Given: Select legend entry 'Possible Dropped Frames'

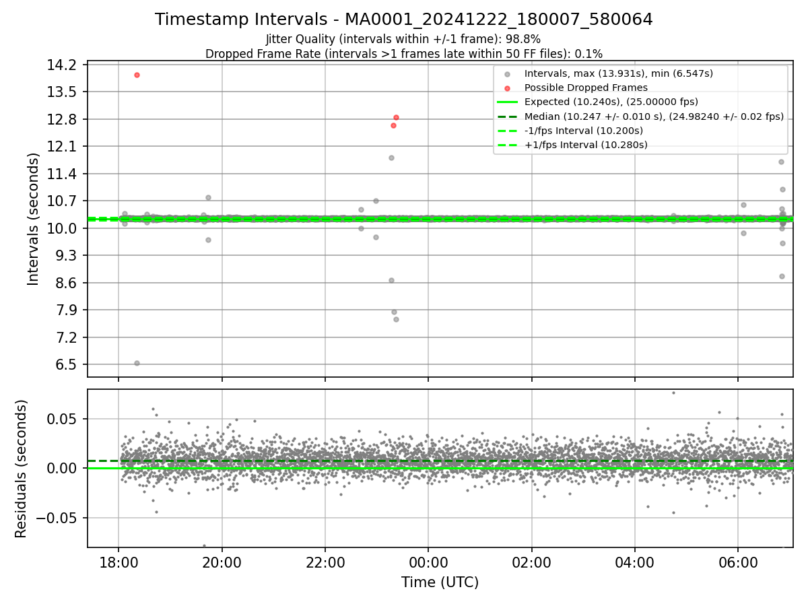Looking at the screenshot, I should tap(586, 88).
